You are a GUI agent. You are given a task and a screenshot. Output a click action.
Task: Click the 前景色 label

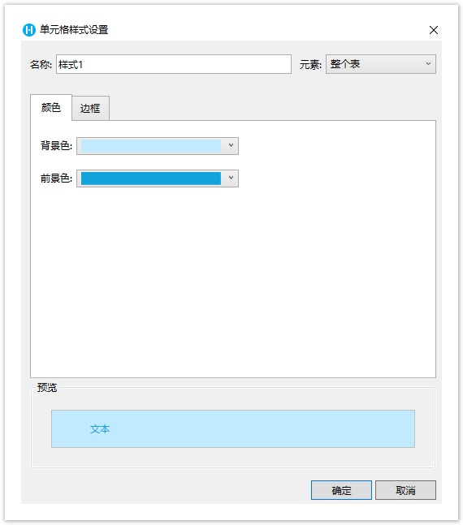point(56,179)
